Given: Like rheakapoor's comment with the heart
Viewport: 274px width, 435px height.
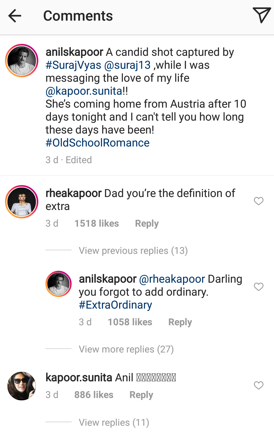Looking at the screenshot, I should [x=259, y=201].
